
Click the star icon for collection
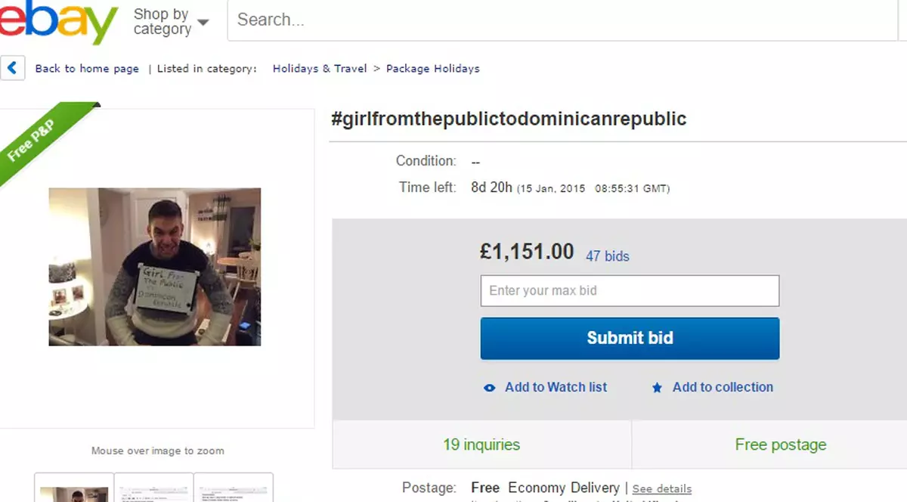(x=657, y=388)
